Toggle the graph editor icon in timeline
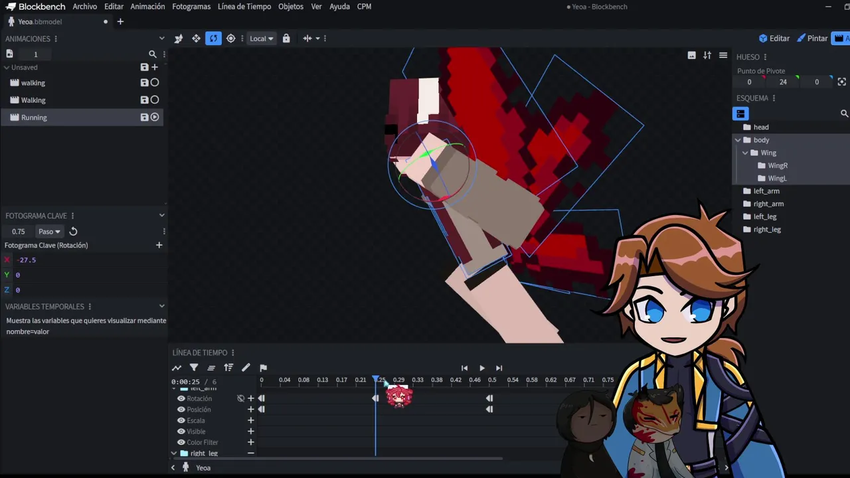 point(177,368)
